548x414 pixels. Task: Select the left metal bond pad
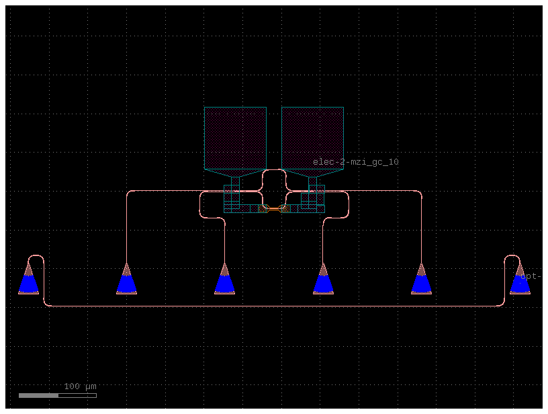pos(235,138)
